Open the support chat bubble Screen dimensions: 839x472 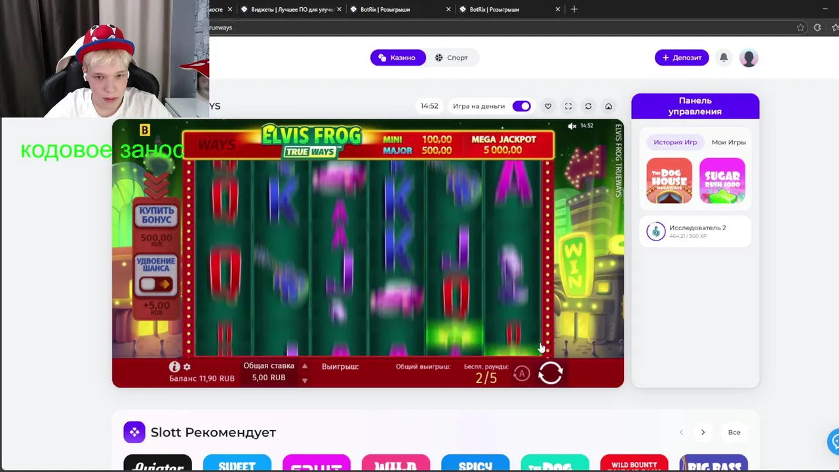[834, 441]
